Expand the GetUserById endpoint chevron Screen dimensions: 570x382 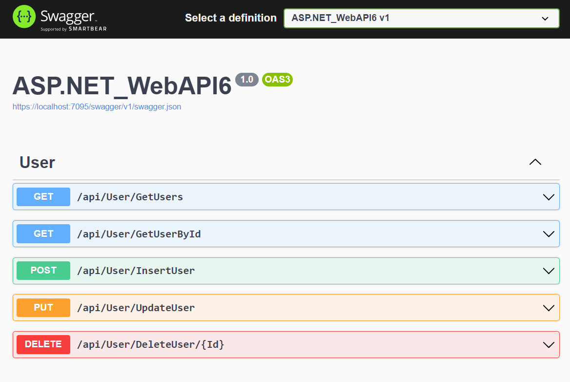coord(549,234)
